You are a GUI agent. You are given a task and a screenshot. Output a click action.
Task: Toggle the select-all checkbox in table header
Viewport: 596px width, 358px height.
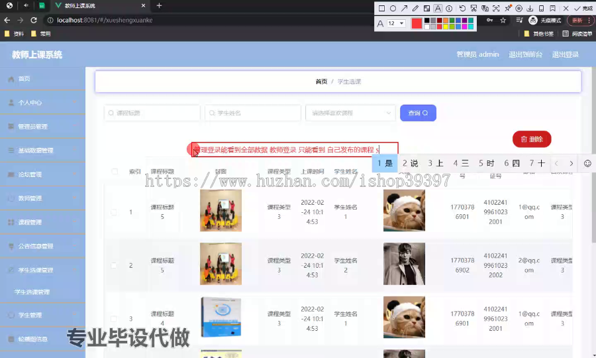(x=115, y=171)
